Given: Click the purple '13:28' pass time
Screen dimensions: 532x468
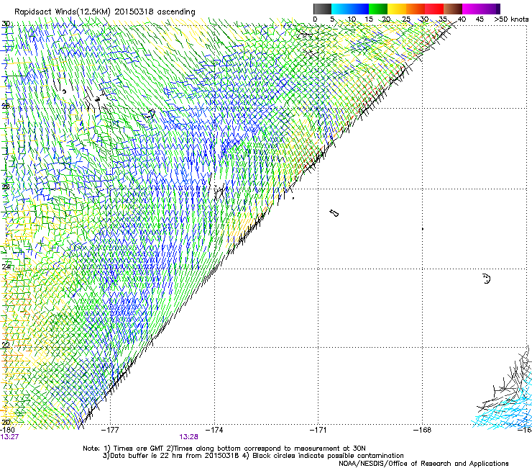Looking at the screenshot, I should pos(188,437).
